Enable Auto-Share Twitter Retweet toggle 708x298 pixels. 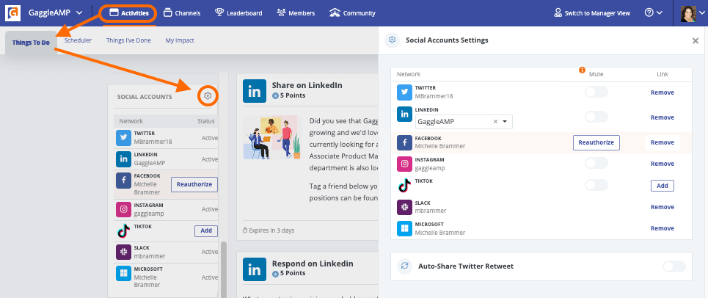coord(674,266)
